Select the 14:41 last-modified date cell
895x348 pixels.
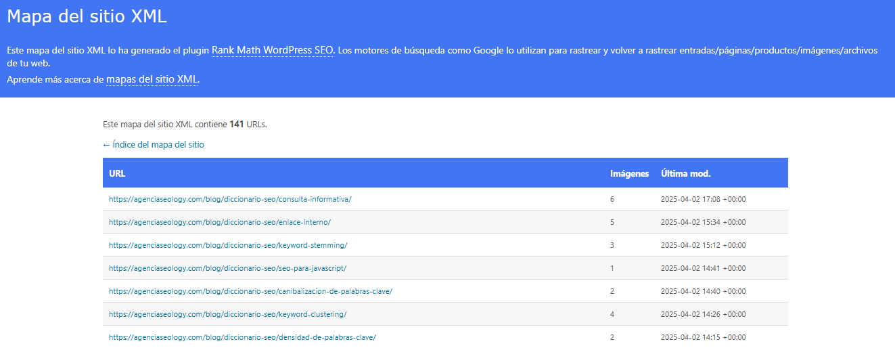[x=703, y=268]
